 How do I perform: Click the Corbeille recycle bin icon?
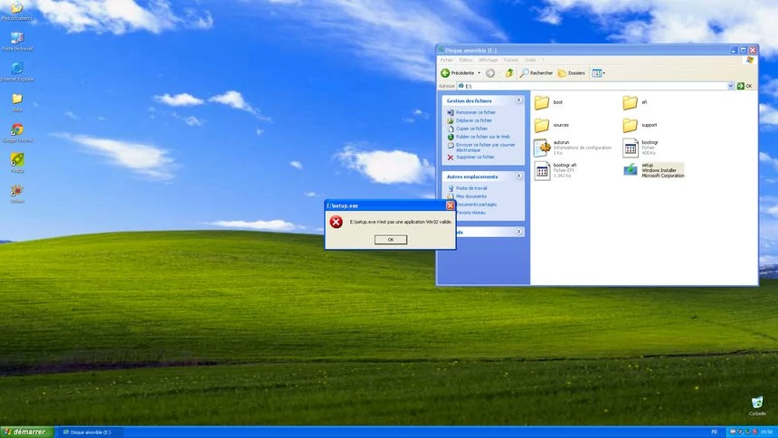pos(757,402)
